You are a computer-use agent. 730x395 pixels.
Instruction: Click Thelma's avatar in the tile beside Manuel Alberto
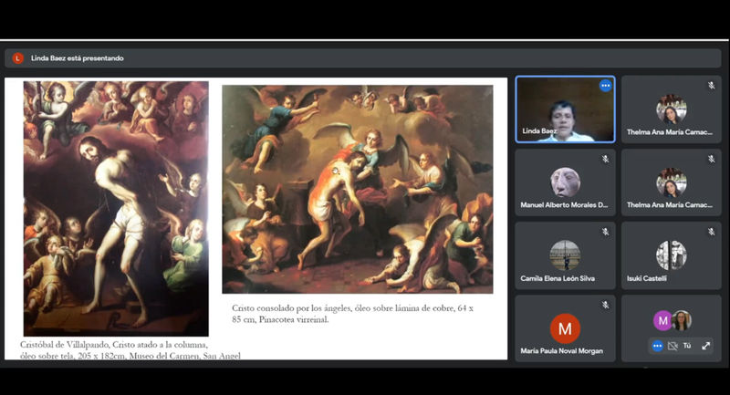coord(671,182)
